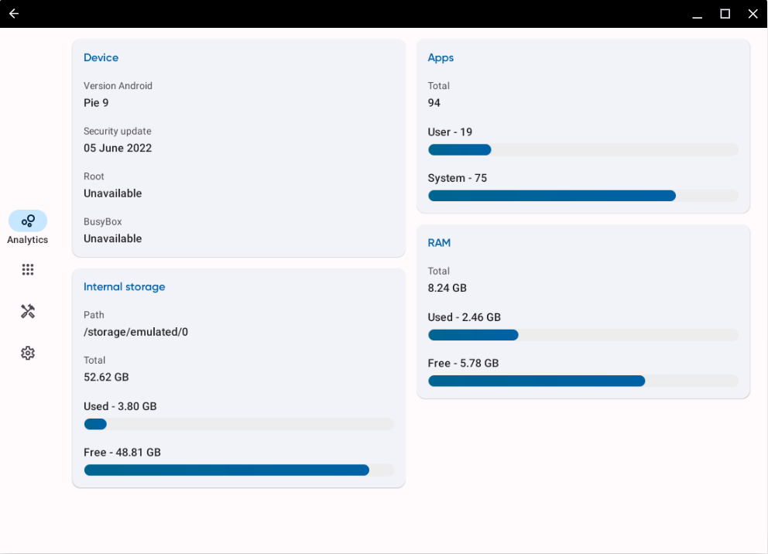Viewport: 768px width, 554px height.
Task: Click the RAM Used progress bar
Action: click(x=582, y=335)
